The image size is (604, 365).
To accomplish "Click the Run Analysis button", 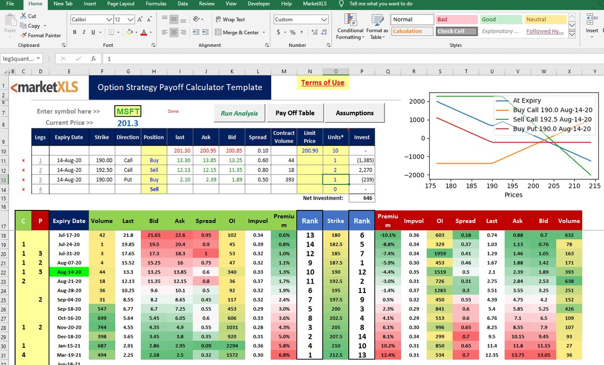I will pos(239,113).
